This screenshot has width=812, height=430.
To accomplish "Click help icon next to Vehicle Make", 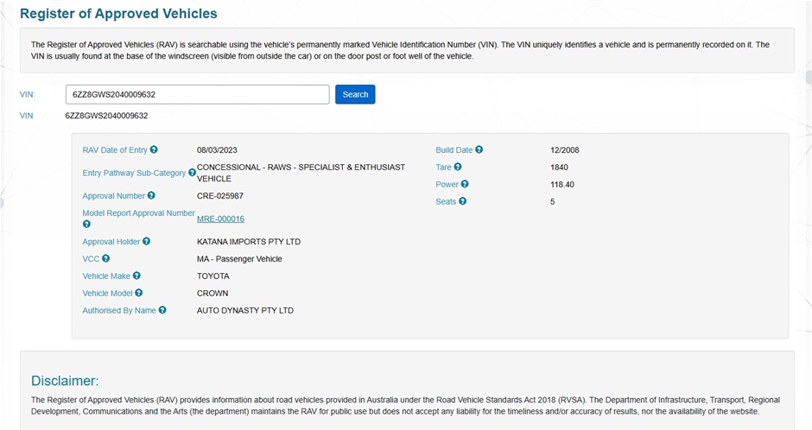I will coord(136,276).
